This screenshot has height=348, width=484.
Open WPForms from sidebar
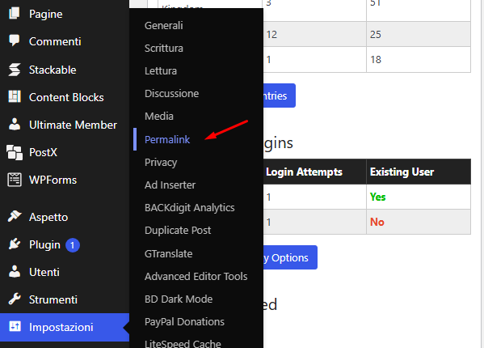(53, 180)
